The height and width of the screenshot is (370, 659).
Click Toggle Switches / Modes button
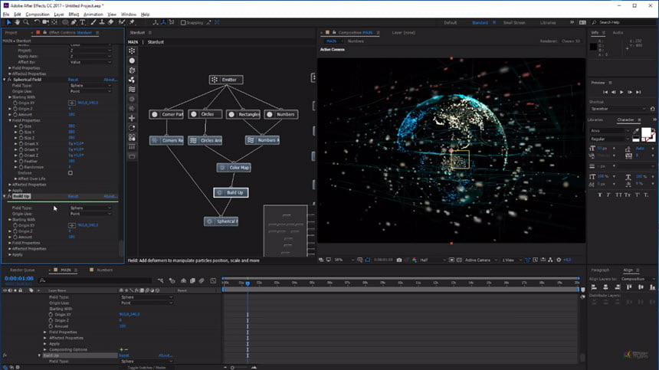point(146,368)
